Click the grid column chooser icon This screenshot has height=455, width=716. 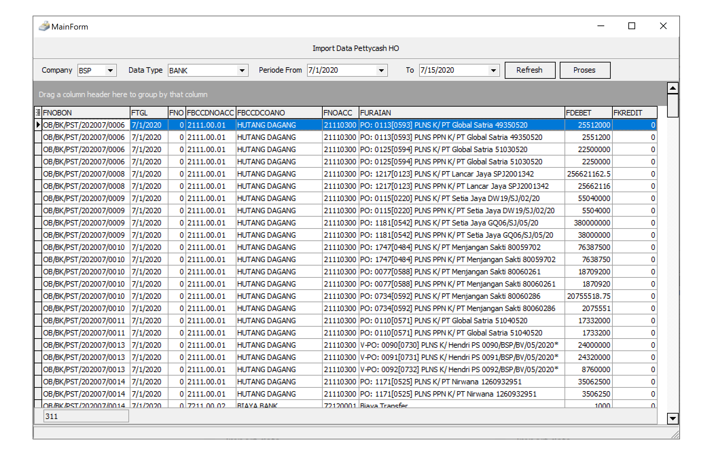[x=38, y=112]
